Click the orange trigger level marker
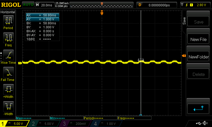Image resolution: width=212 pixels, height=127 pixels. pyautogui.click(x=184, y=56)
